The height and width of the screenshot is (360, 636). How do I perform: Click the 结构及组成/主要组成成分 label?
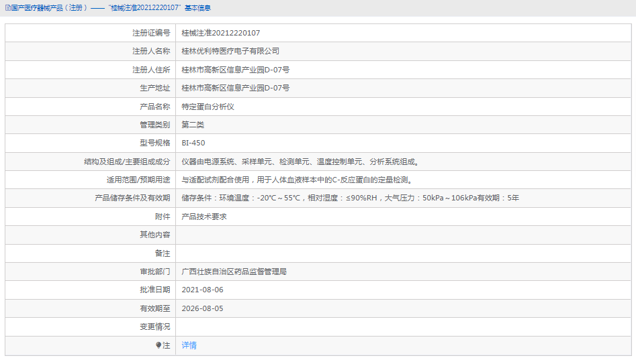[x=127, y=162]
